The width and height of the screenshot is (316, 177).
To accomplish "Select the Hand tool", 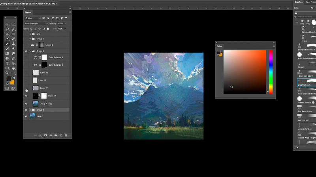I will [13, 68].
